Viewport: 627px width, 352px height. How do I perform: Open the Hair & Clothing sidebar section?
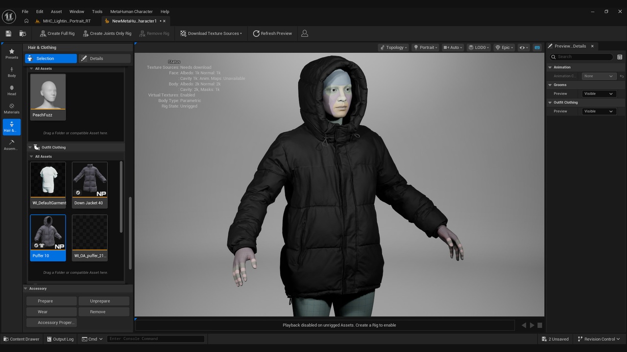click(x=12, y=127)
